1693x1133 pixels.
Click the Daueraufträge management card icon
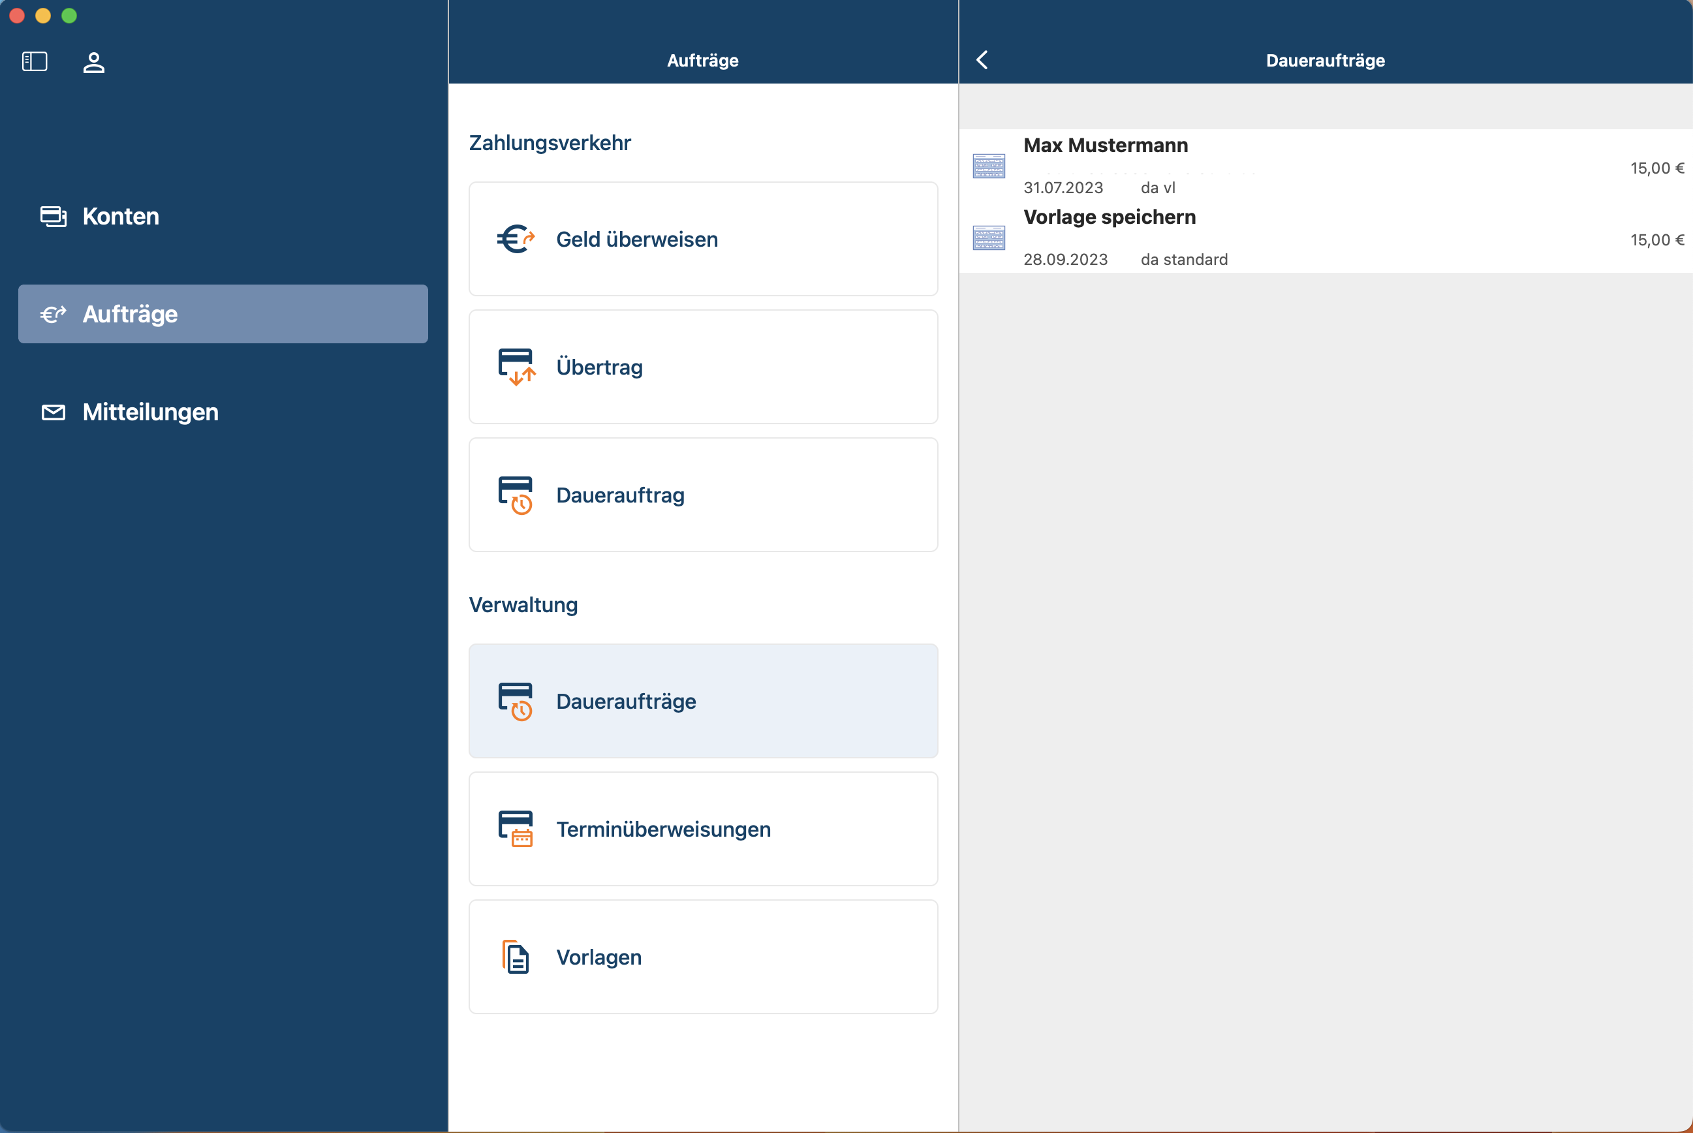click(x=515, y=701)
